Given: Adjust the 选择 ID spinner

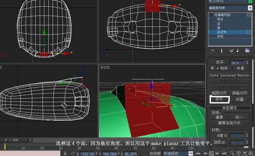Looking at the screenshot, I should 247,143.
